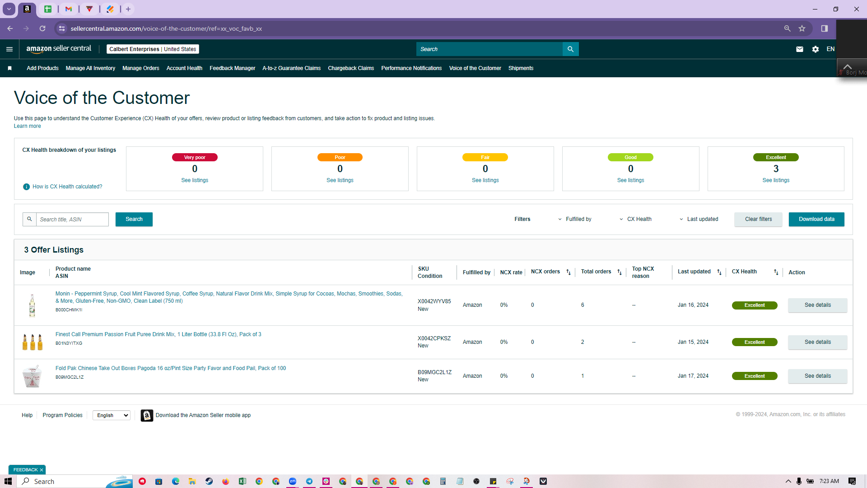
Task: Open the Shipments menu item
Action: 521,68
